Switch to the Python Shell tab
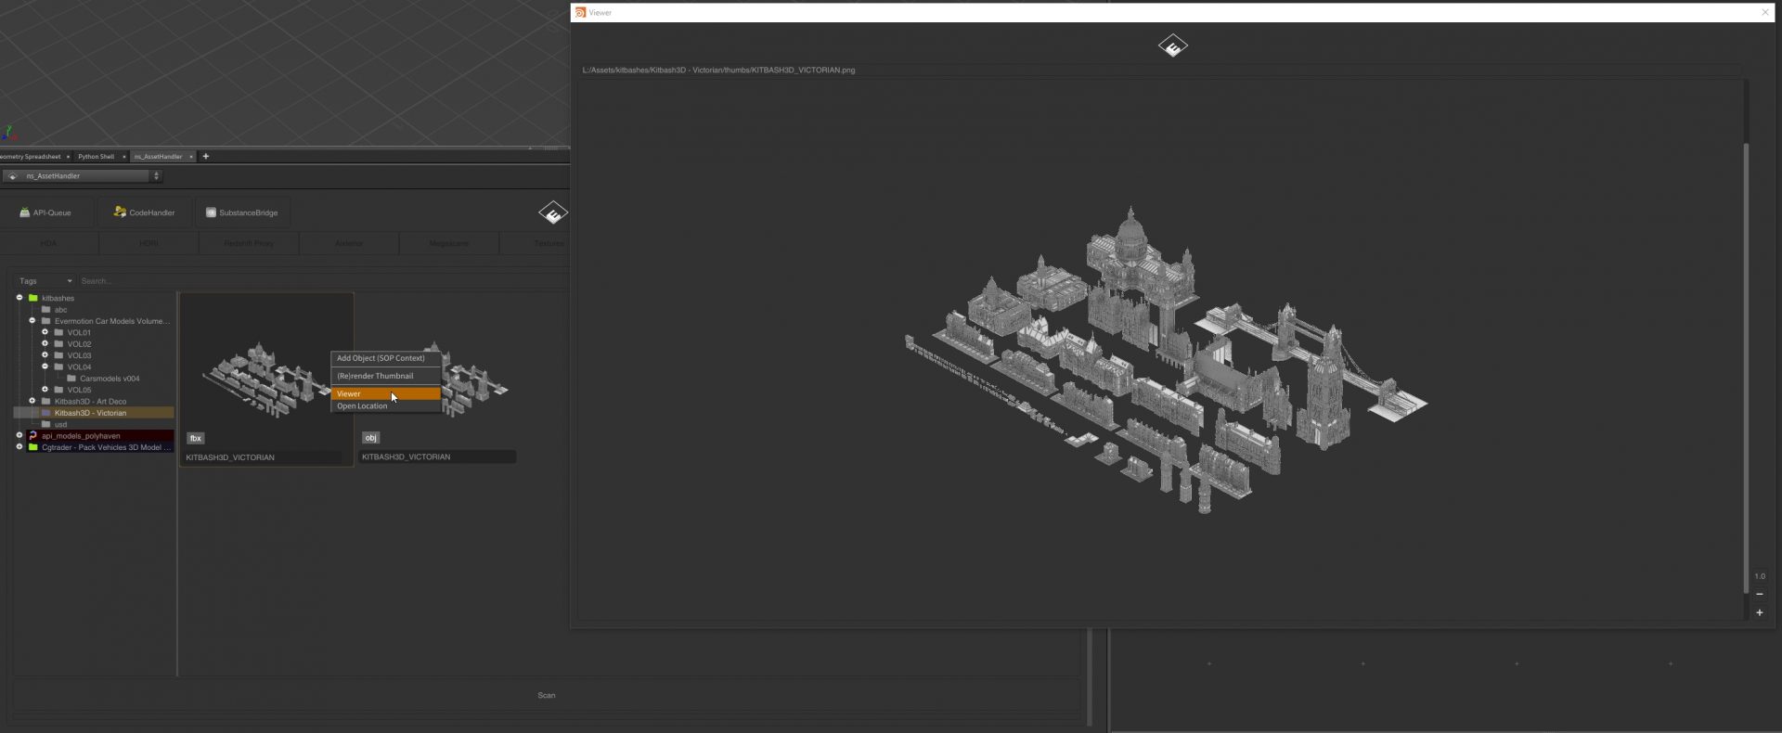The height and width of the screenshot is (733, 1782). (97, 156)
